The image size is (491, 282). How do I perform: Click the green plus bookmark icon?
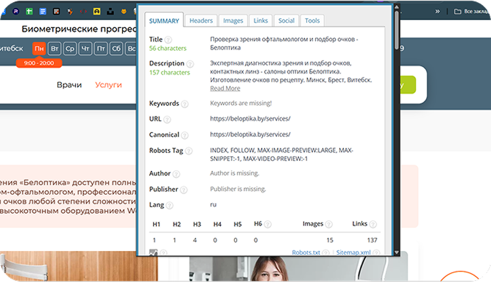click(x=30, y=11)
